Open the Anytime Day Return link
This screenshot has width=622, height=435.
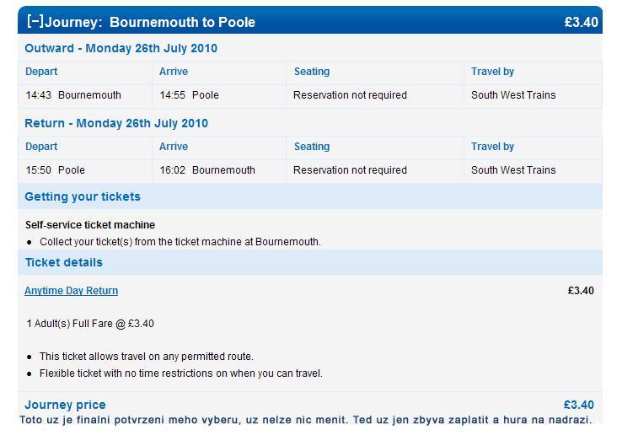click(x=72, y=291)
